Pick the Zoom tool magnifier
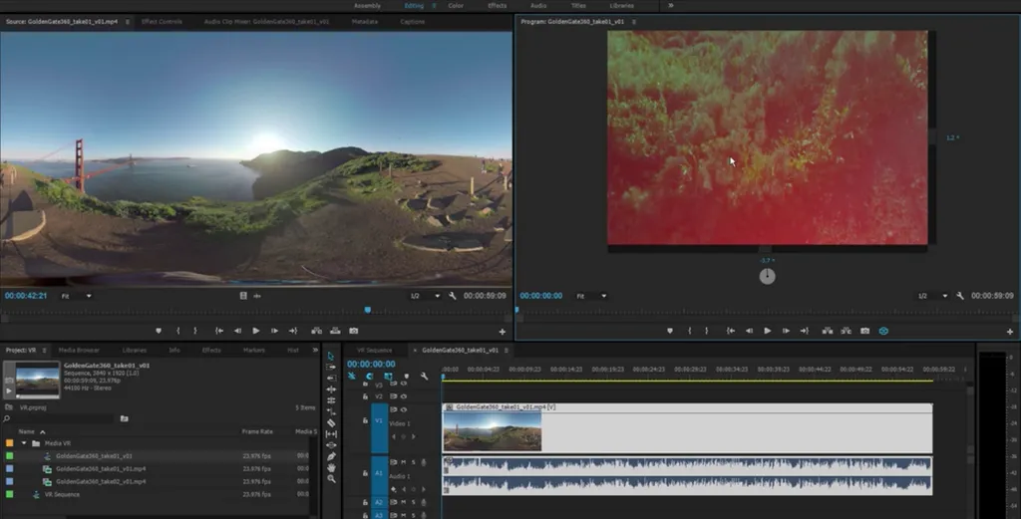The height and width of the screenshot is (519, 1021). [x=331, y=479]
